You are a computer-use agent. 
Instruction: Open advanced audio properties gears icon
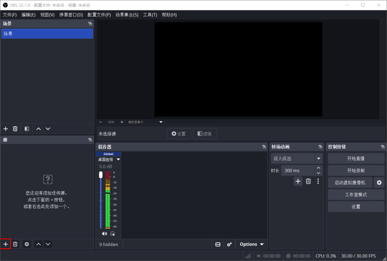pyautogui.click(x=229, y=244)
